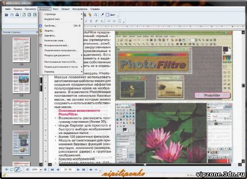Image resolution: width=247 pixels, height=179 pixels.
Task: Click the link text boxes icon
Action: [x=95, y=15]
